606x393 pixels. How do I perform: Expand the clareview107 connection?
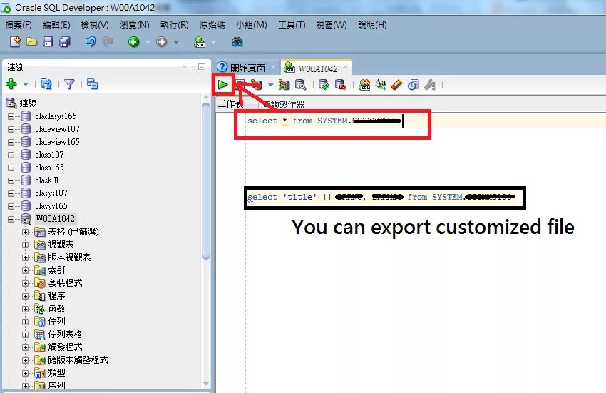[11, 129]
